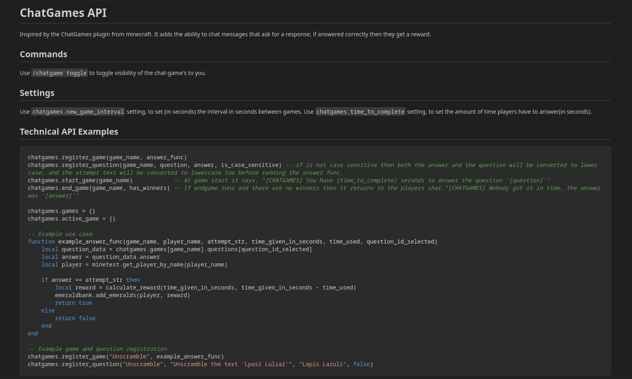
Task: Click the function example_answer_func definition line
Action: (232, 242)
